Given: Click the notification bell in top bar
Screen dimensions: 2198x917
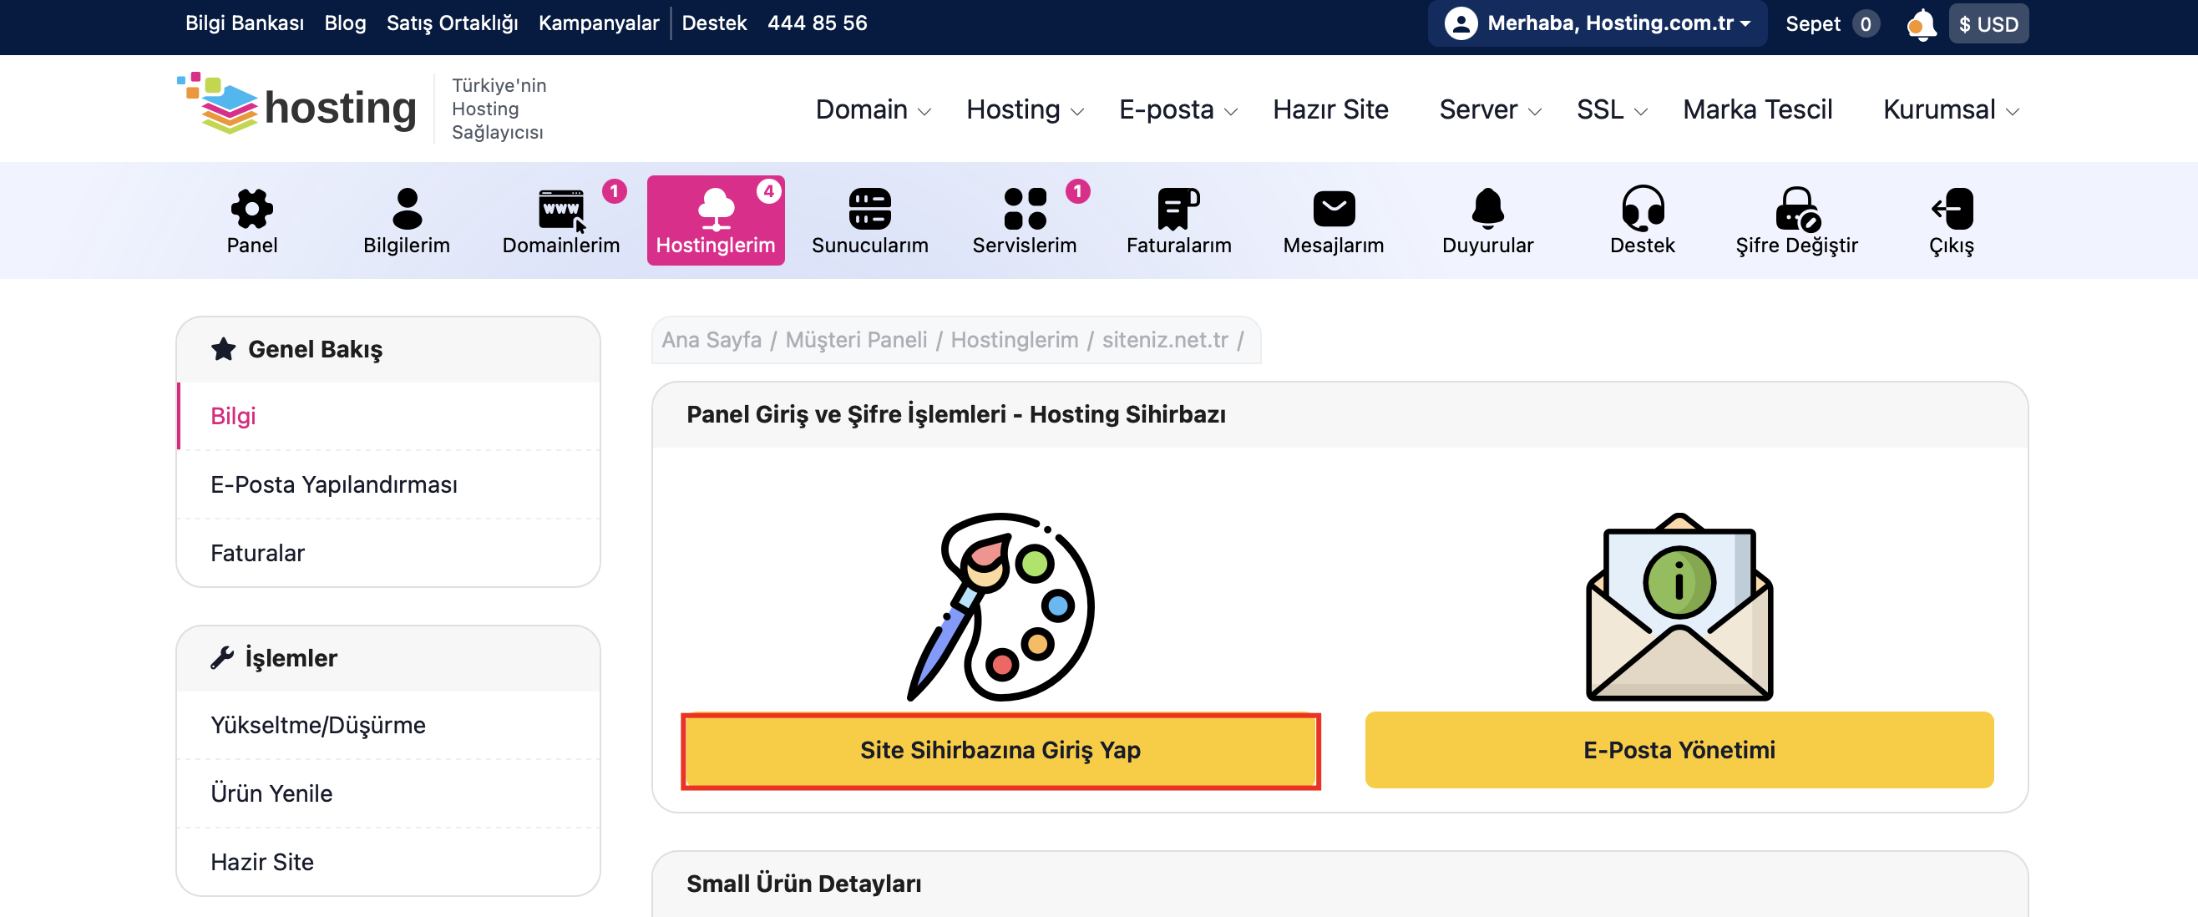Looking at the screenshot, I should pos(1920,24).
